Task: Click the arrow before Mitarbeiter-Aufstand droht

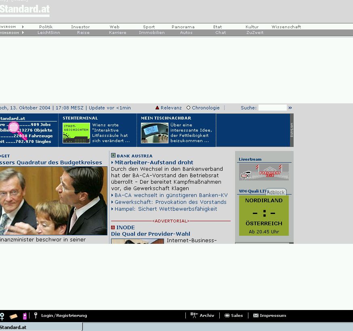Action: coord(112,162)
